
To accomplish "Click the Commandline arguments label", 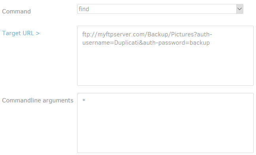I will pyautogui.click(x=38, y=100).
